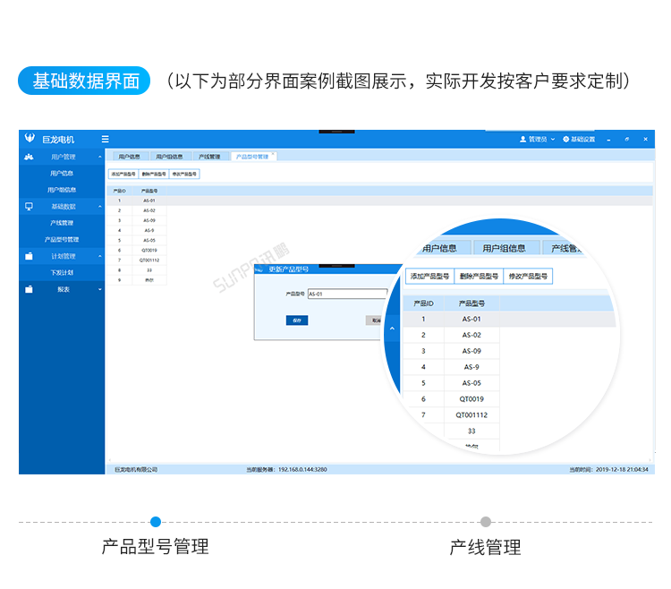
Task: Switch to the 产线管理 tab in the tab strip
Action: coord(209,157)
